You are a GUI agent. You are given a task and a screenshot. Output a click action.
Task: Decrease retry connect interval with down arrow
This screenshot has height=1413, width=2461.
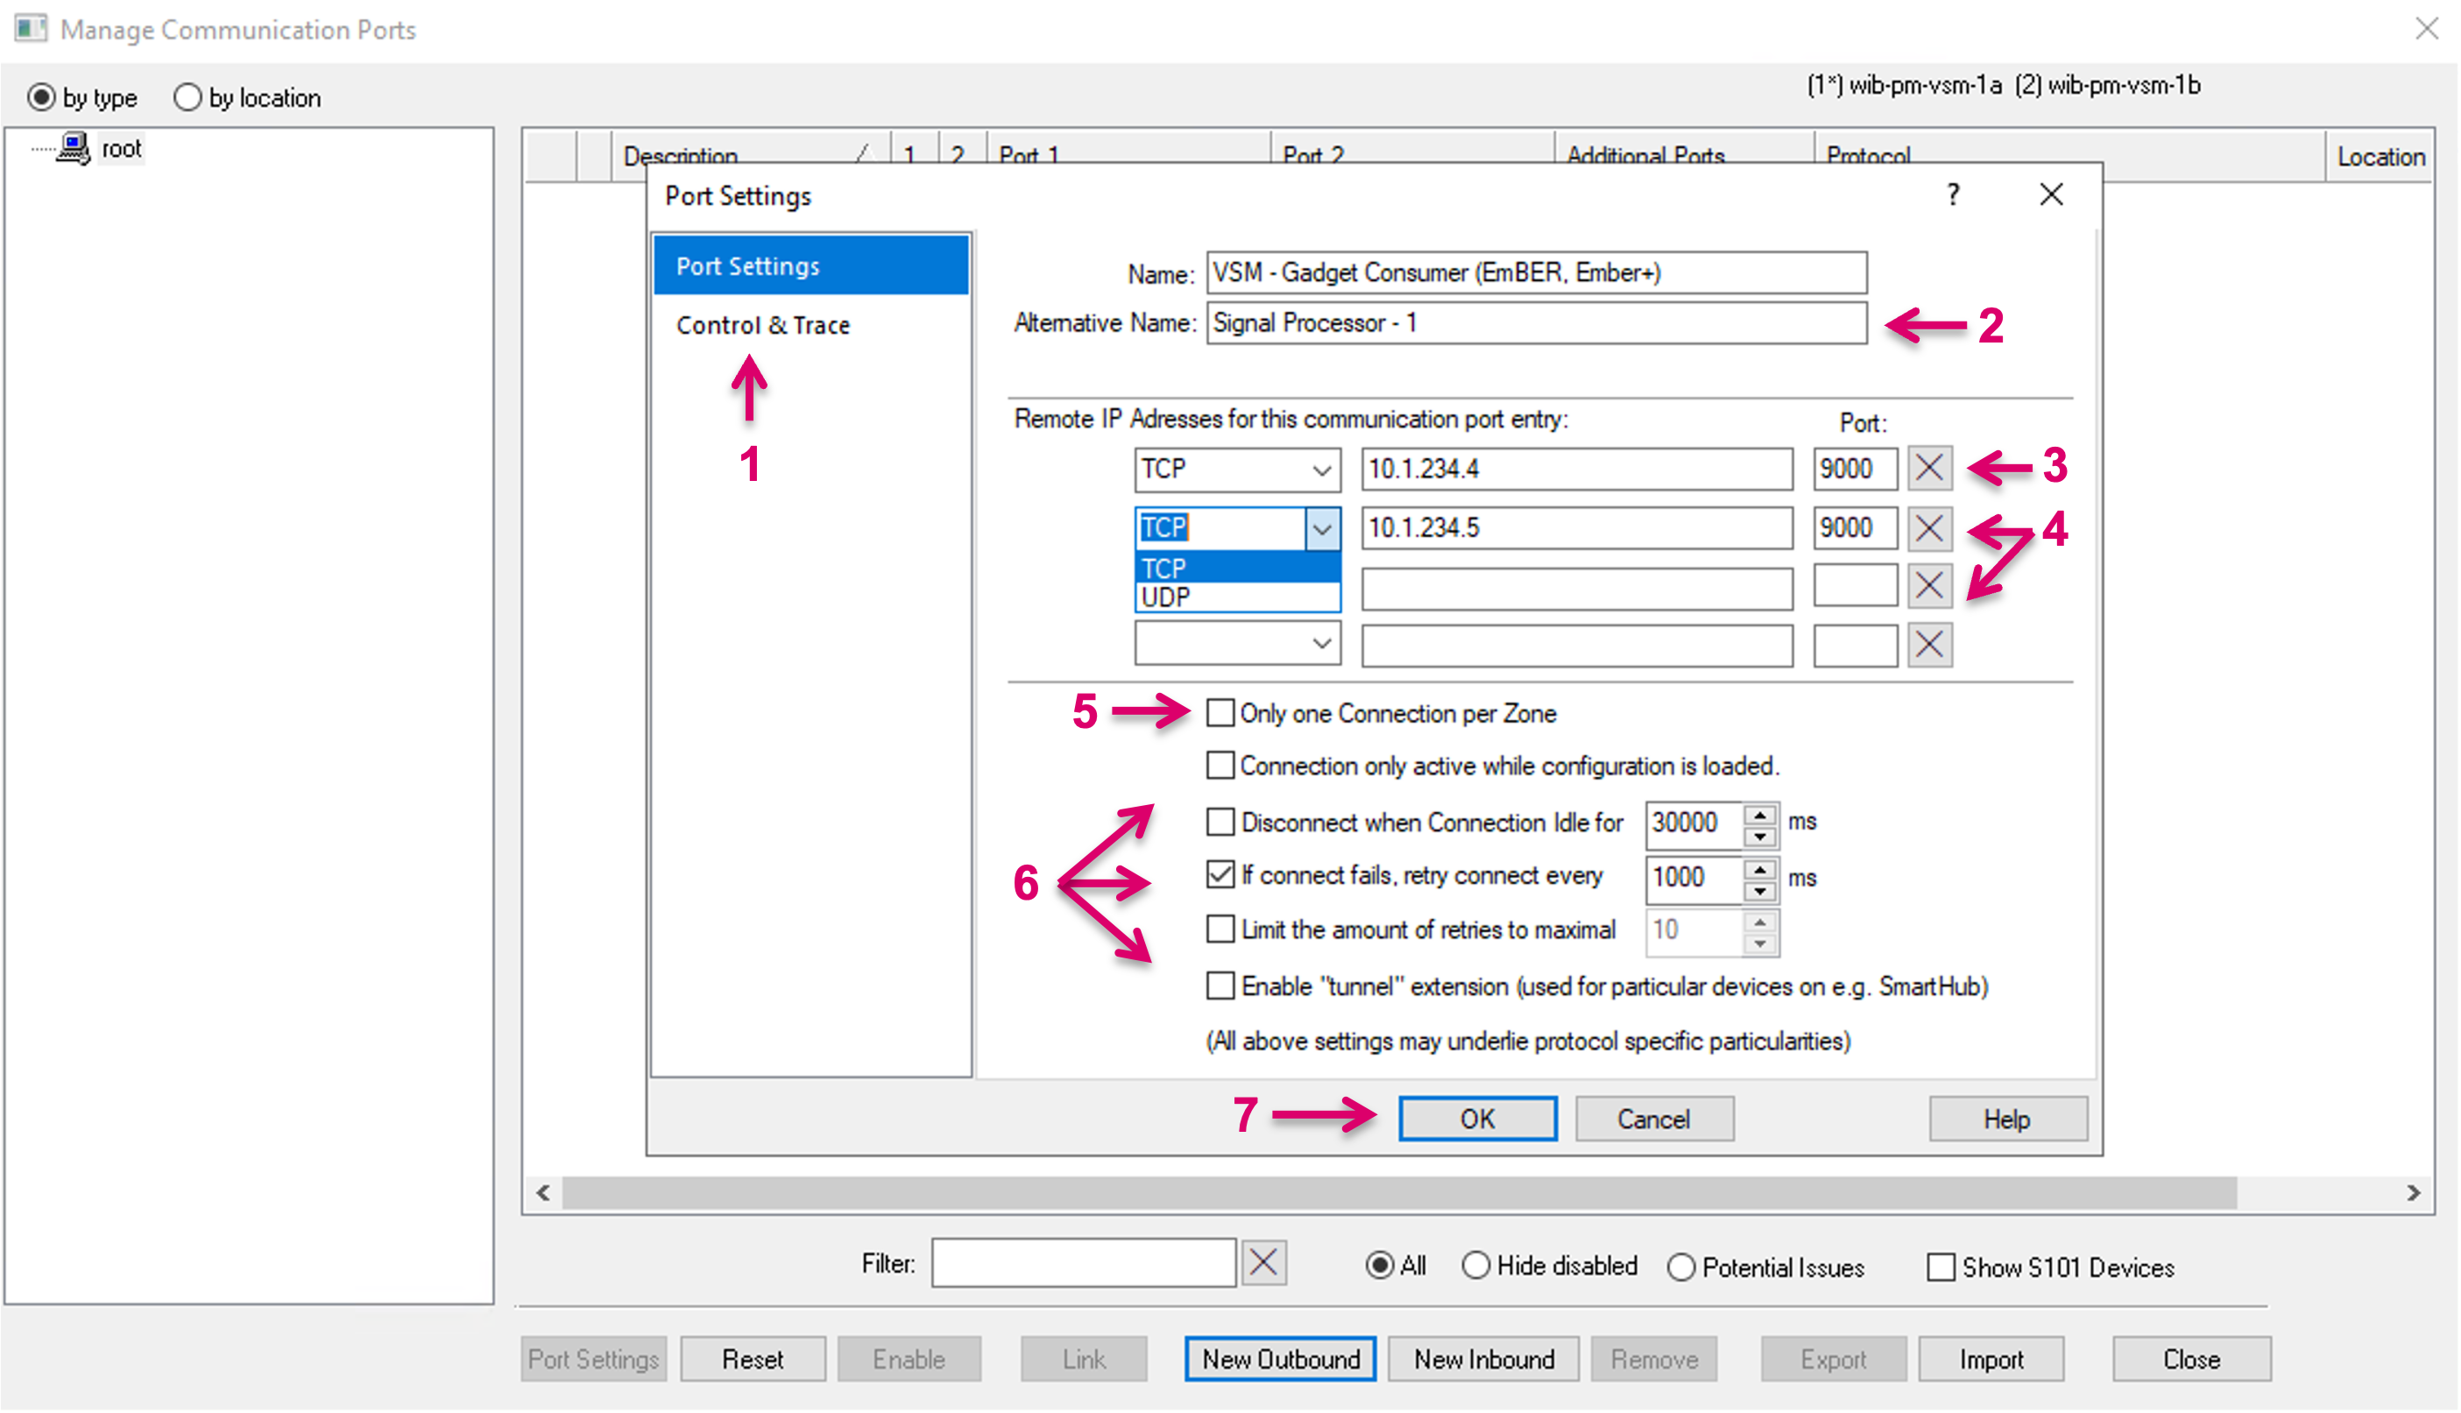[x=1759, y=890]
